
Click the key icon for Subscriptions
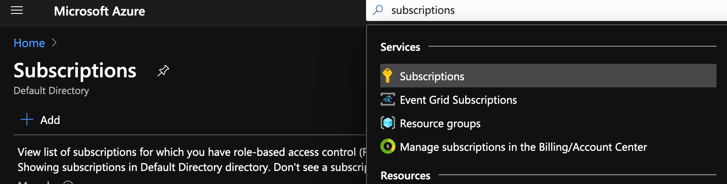(387, 76)
